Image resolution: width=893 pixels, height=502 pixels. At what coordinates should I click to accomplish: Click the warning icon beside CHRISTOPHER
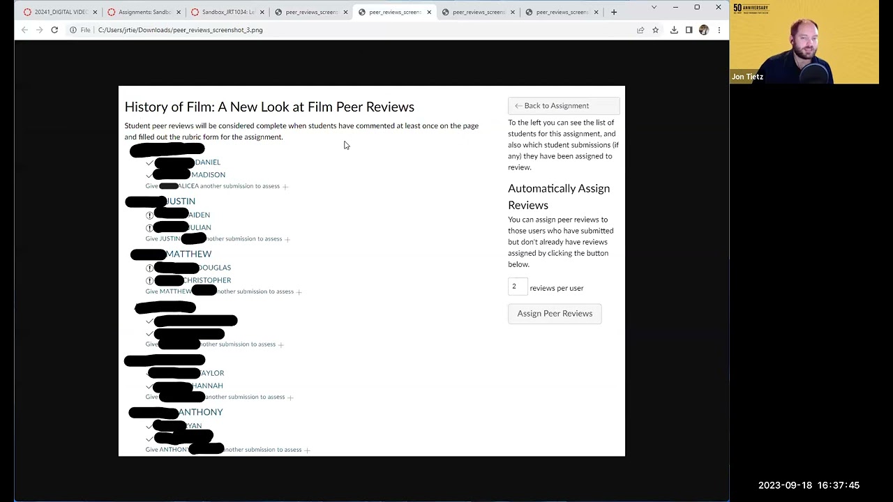[x=149, y=280]
